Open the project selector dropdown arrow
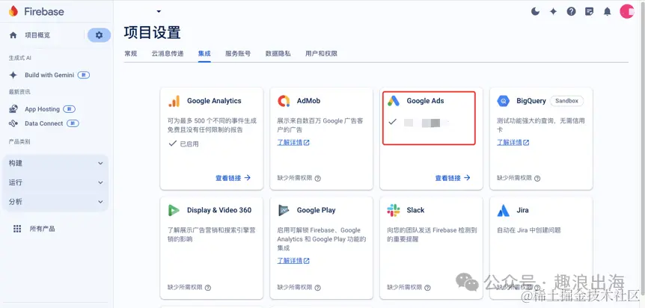Image resolution: width=645 pixels, height=308 pixels. [159, 11]
